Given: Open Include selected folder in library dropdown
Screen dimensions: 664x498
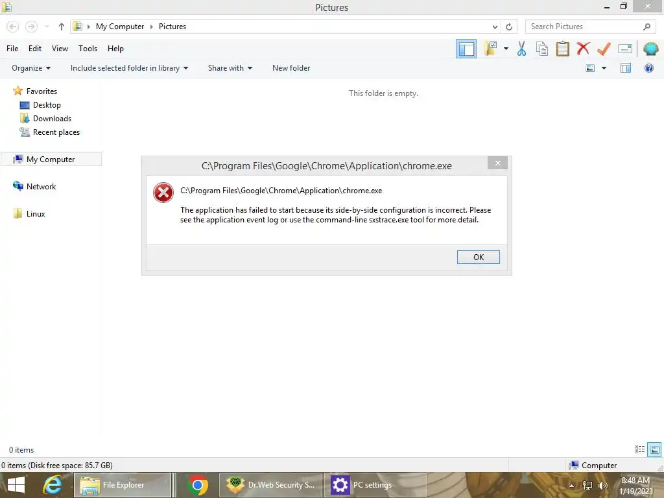Looking at the screenshot, I should pos(129,67).
